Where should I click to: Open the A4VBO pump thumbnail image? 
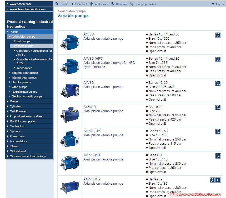coord(70,91)
